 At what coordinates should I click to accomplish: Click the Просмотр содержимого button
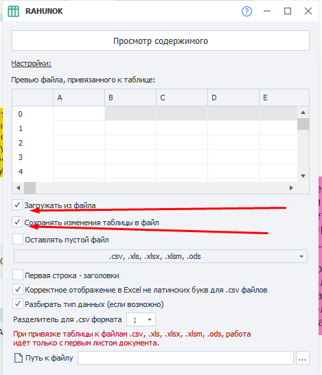[161, 41]
